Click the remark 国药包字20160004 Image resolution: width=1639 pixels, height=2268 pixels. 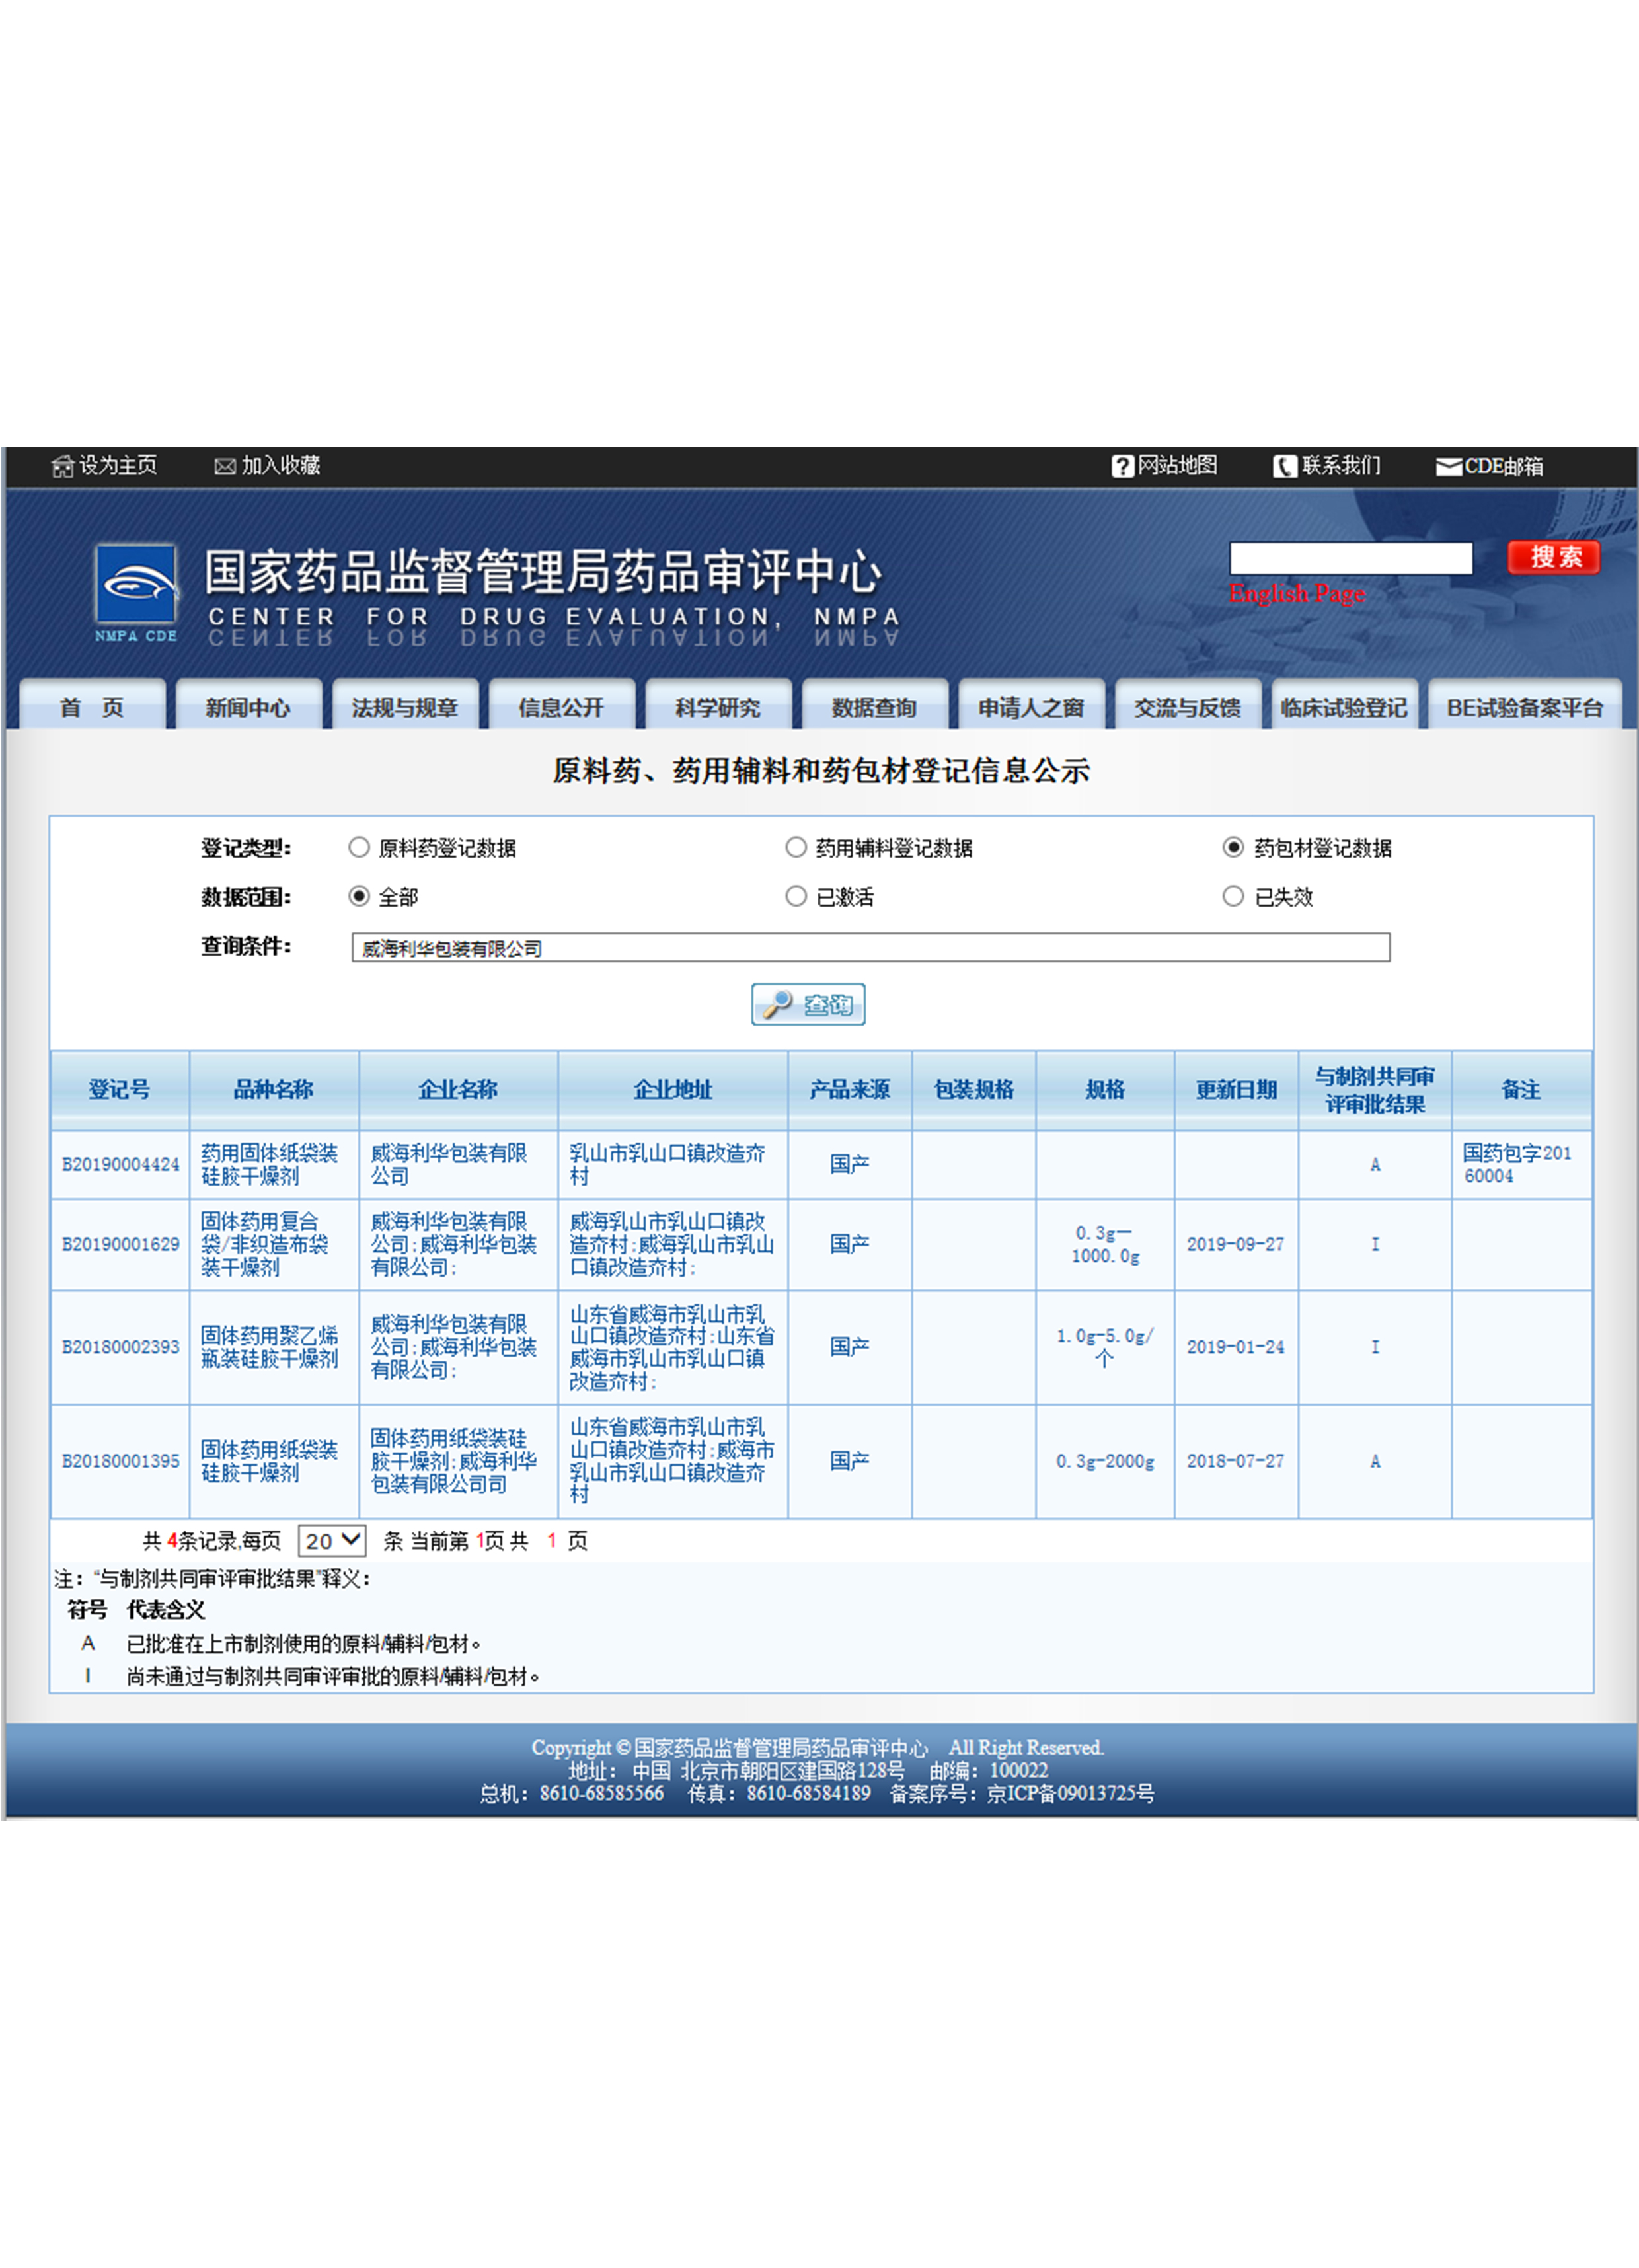[x=1517, y=1164]
